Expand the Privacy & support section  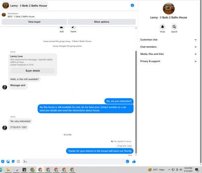[x=168, y=61]
